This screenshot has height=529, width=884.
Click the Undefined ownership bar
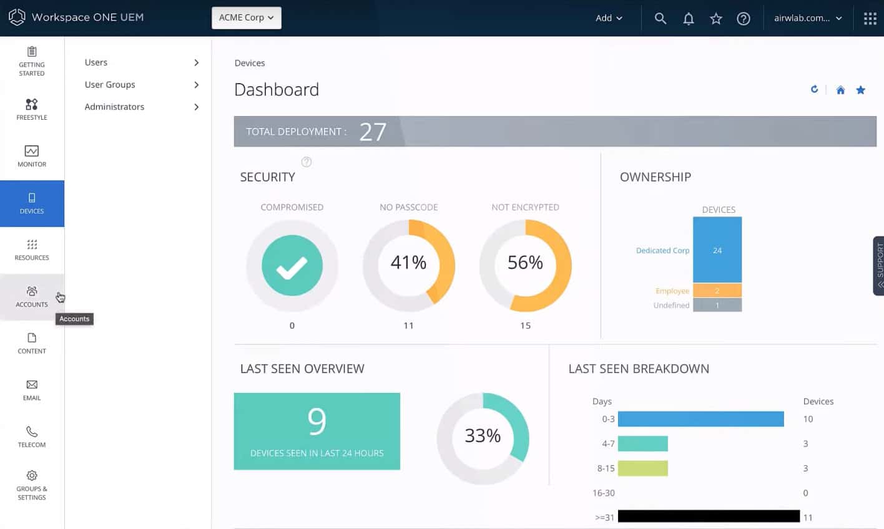coord(717,305)
